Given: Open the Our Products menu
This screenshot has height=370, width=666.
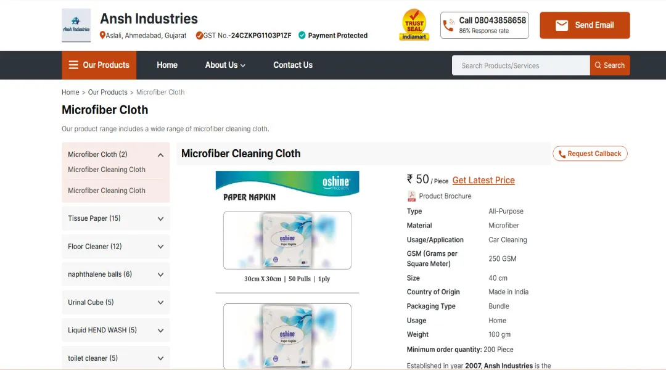Looking at the screenshot, I should click(x=99, y=65).
